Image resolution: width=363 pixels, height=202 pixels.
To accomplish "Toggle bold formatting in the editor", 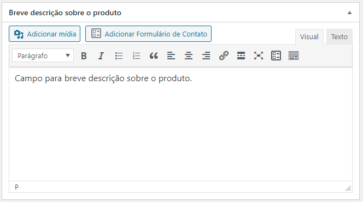I will 84,56.
